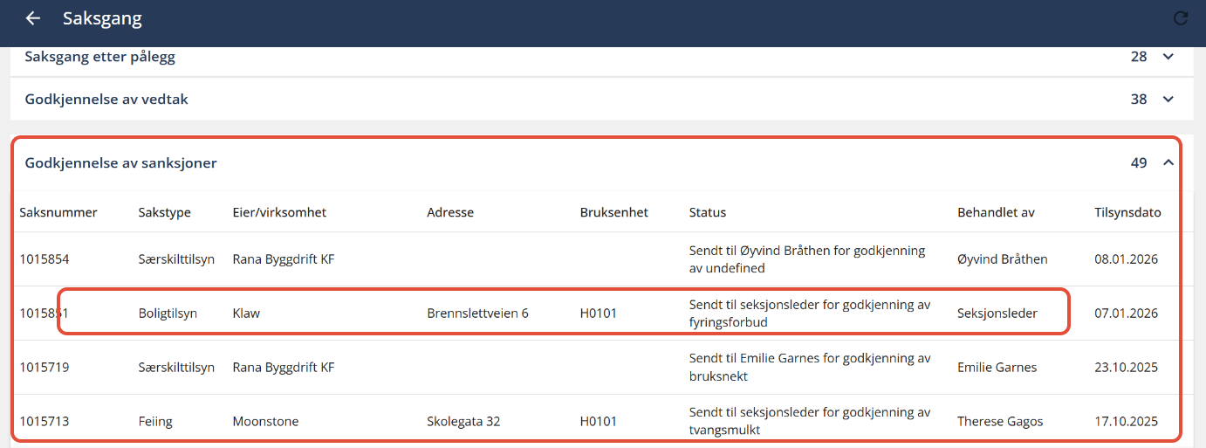Sort by the Behandlet av column header

tap(996, 212)
